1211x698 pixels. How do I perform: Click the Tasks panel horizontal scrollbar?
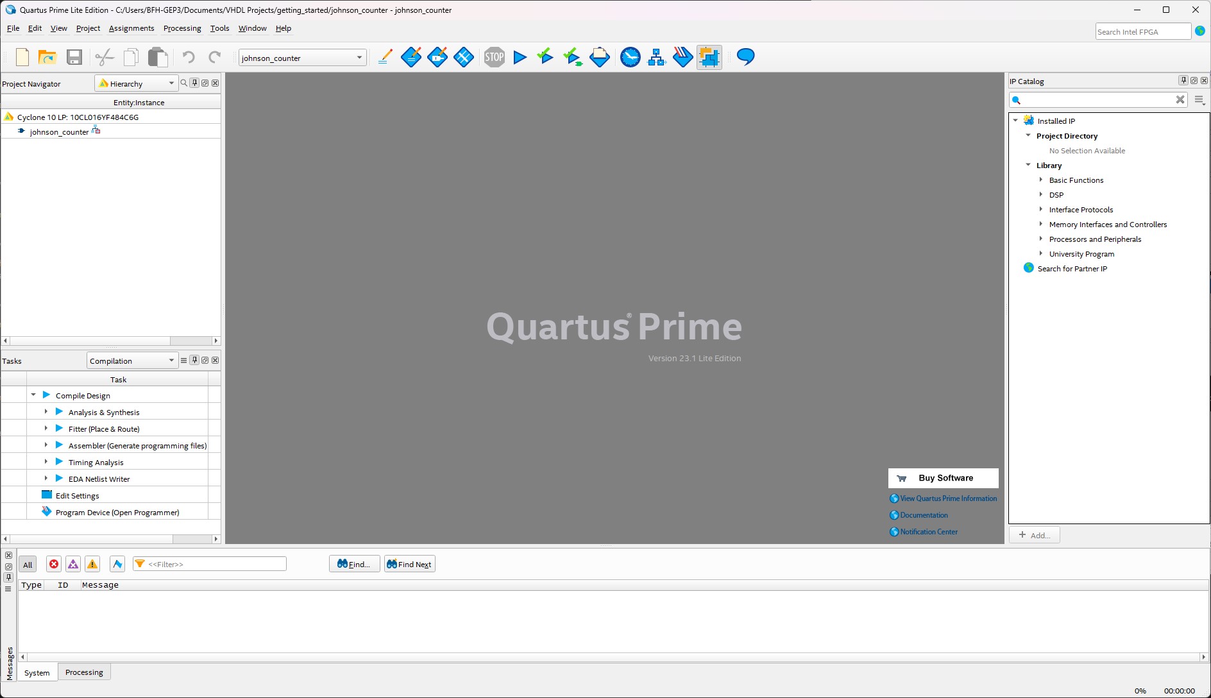point(111,539)
